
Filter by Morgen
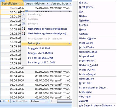click(x=83, y=25)
